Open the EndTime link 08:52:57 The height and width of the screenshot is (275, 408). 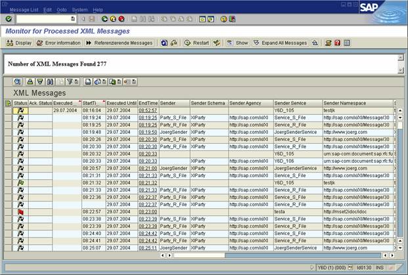[x=148, y=110]
